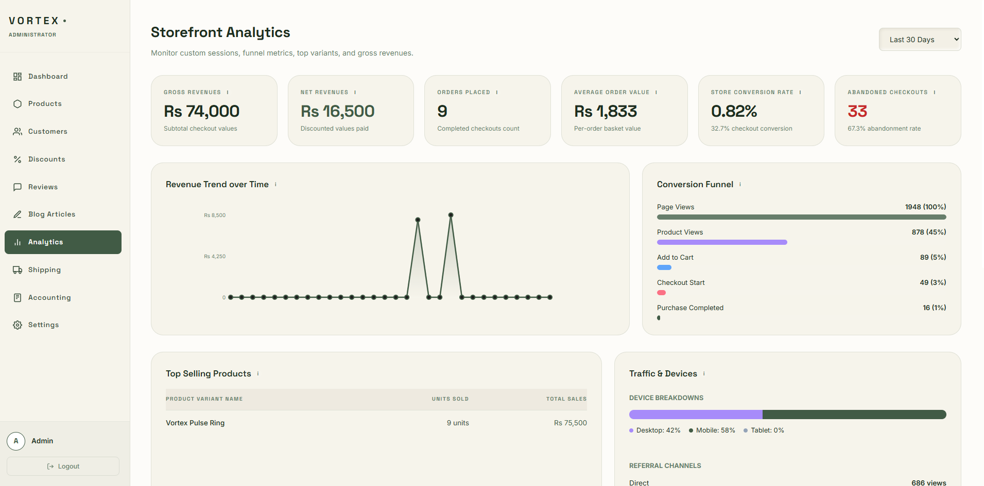Click the Admin avatar circle

pos(16,441)
